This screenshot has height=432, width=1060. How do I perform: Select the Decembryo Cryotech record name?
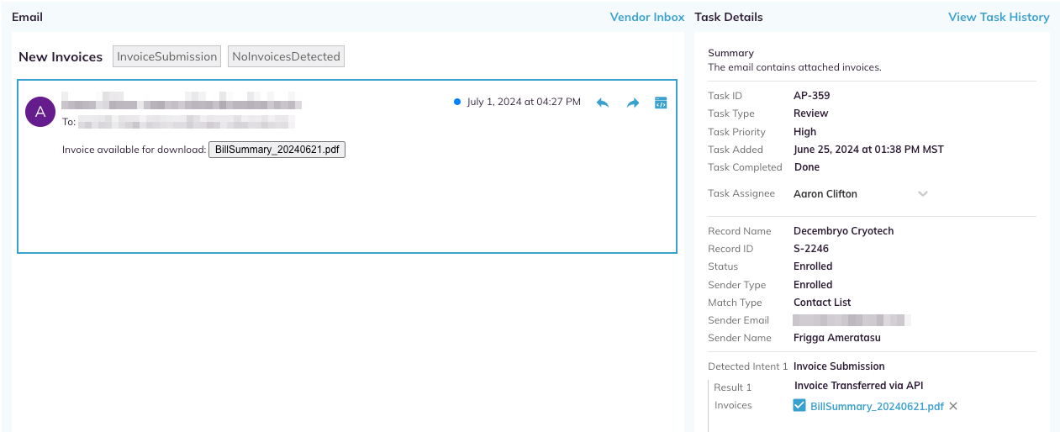click(x=844, y=231)
